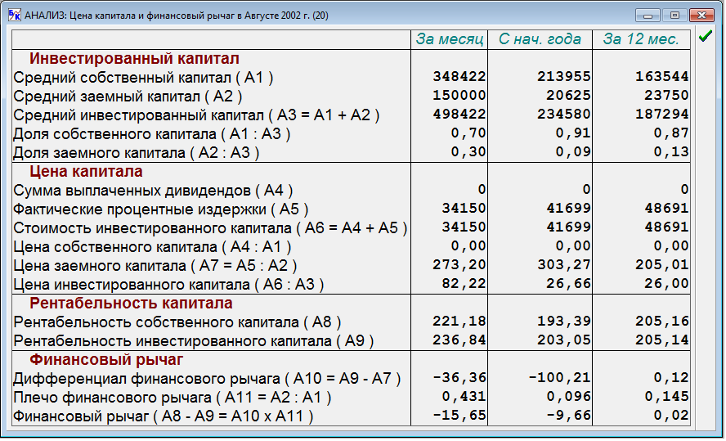
Task: Select row 'Цена собственного капитала ( A4 : A1 )'
Action: click(351, 247)
